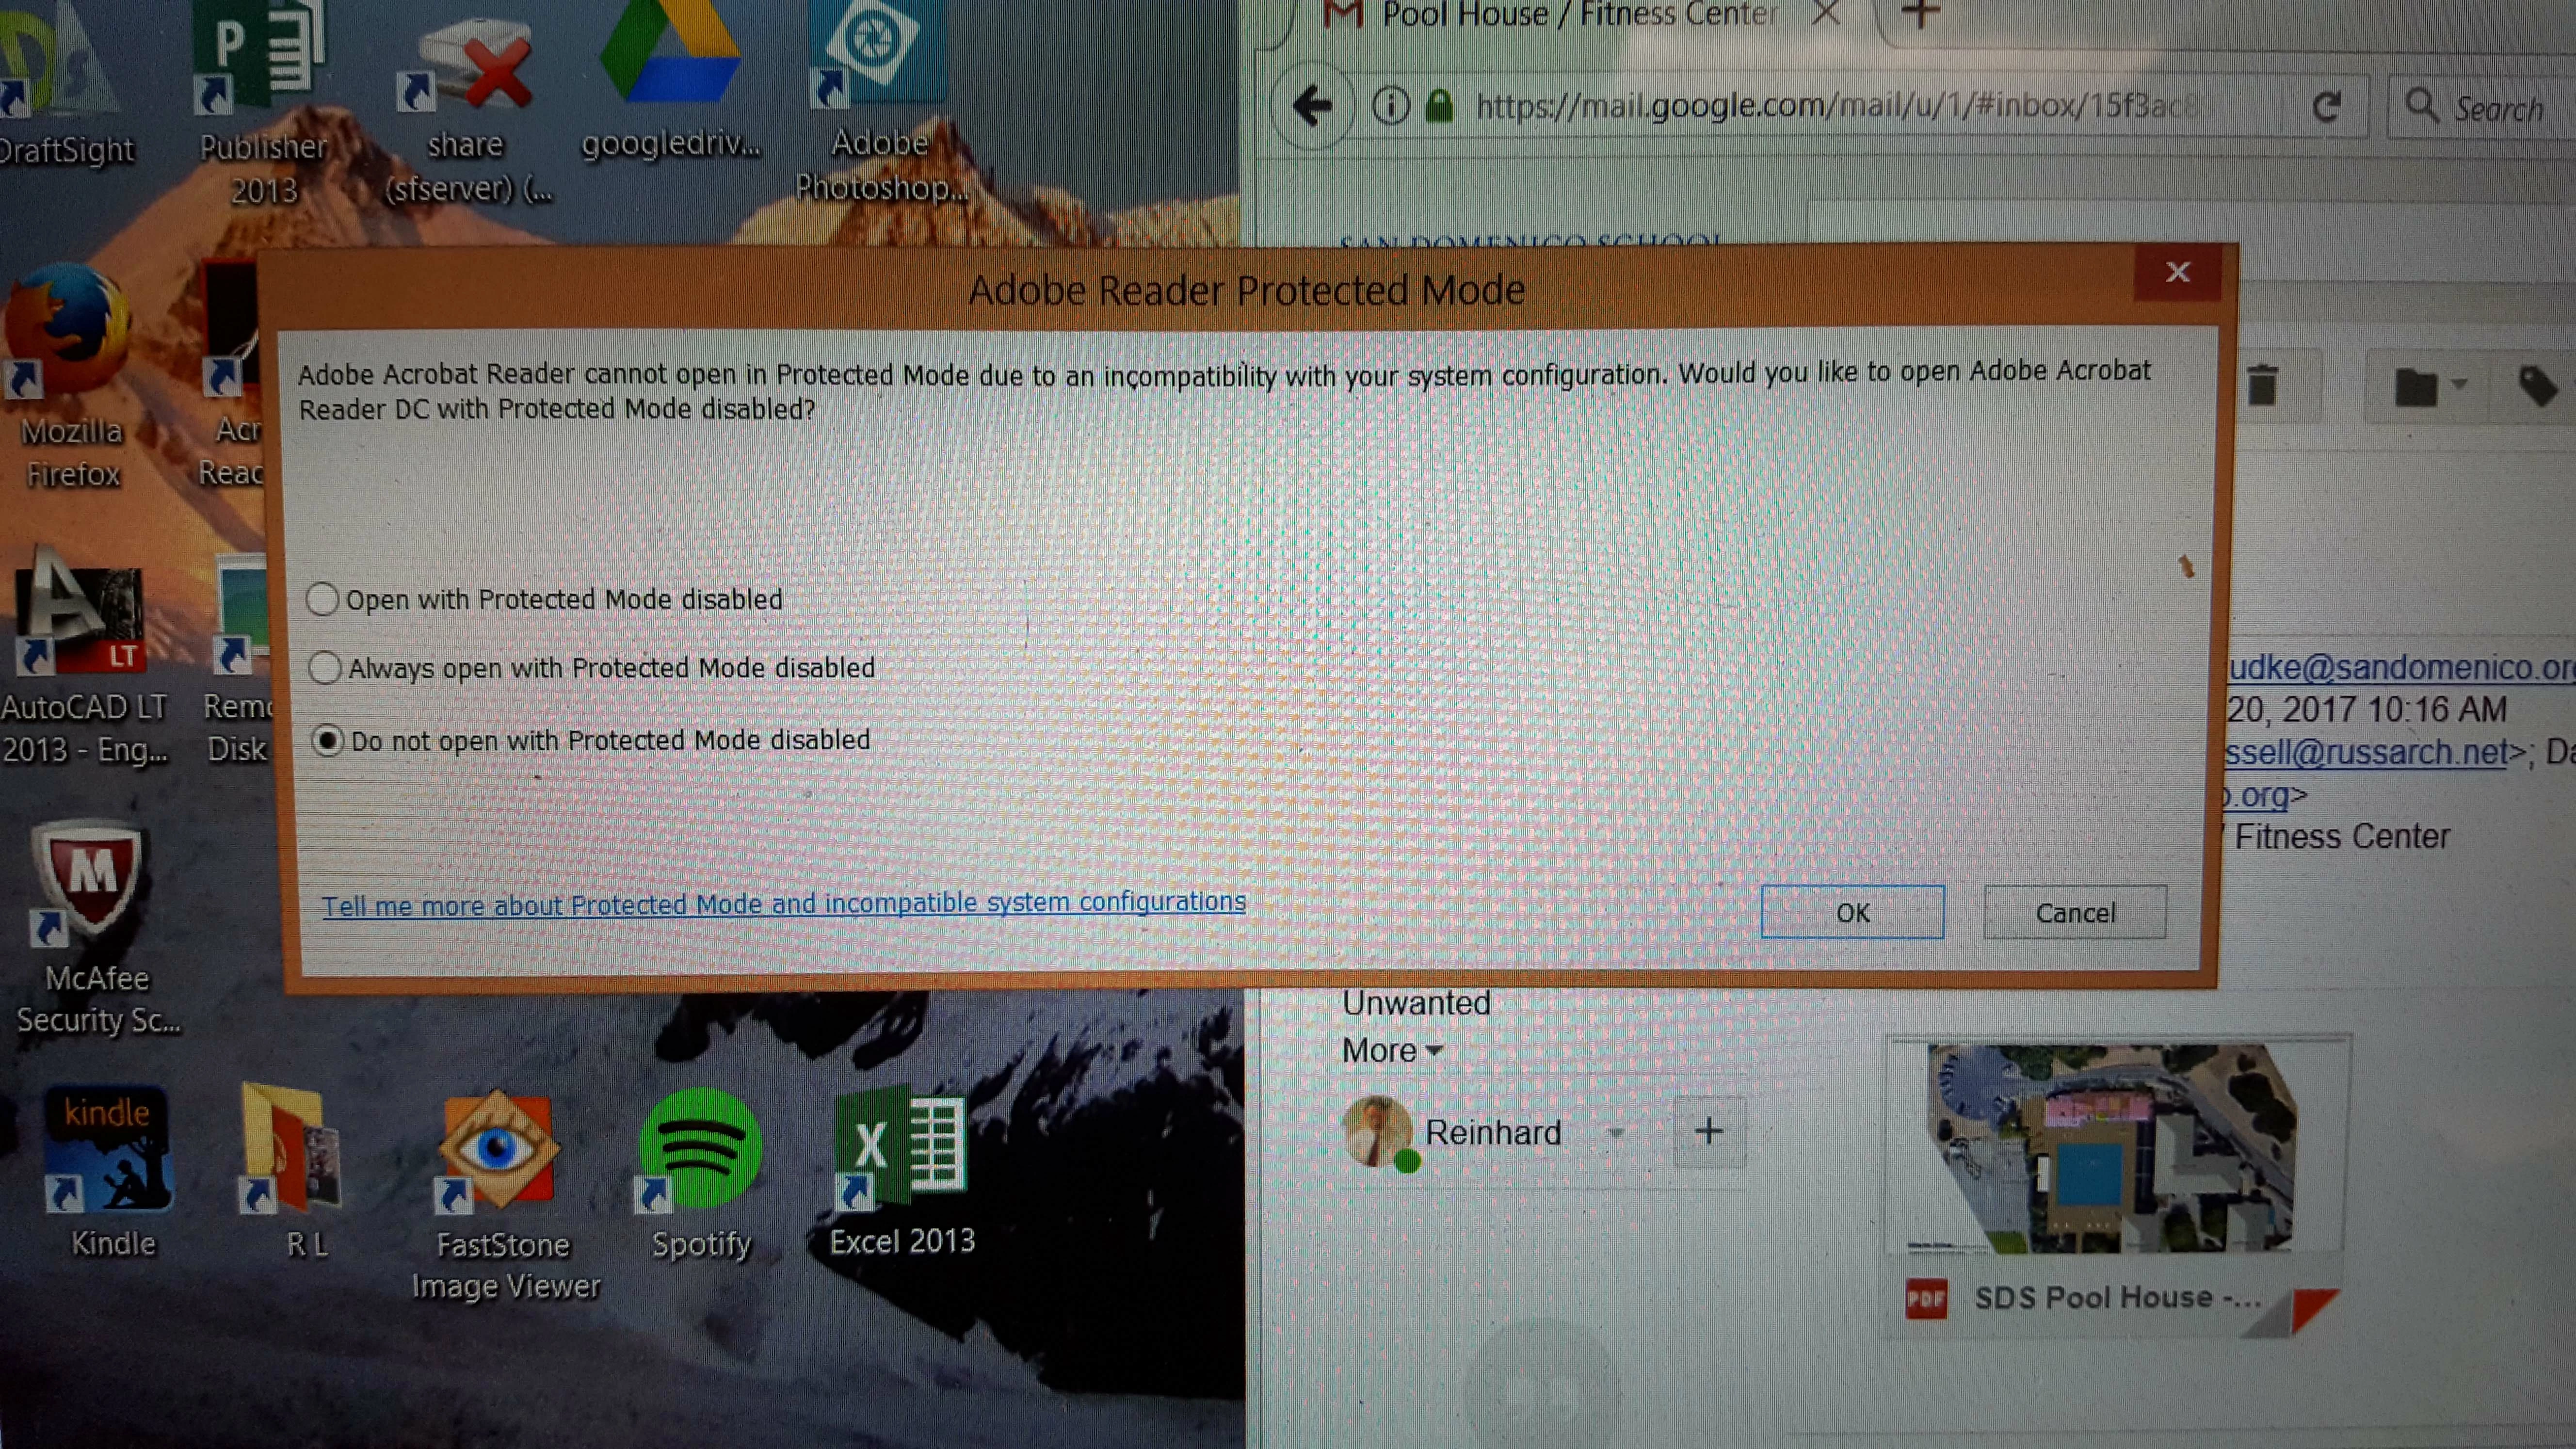Select Always open with Protected Mode disabled
The height and width of the screenshot is (1449, 2576).
pos(325,667)
